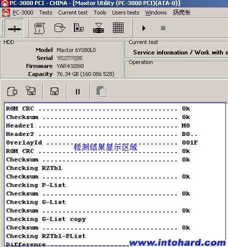Stop test with the square button

coord(163,28)
